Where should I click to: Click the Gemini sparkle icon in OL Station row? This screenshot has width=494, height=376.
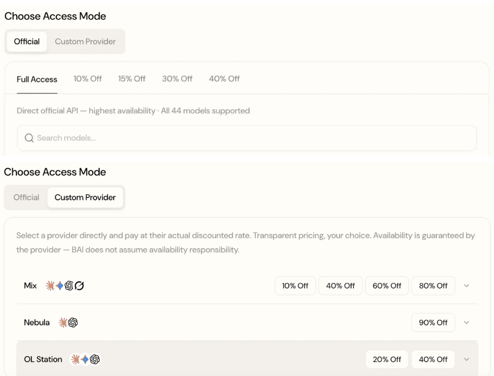(85, 359)
